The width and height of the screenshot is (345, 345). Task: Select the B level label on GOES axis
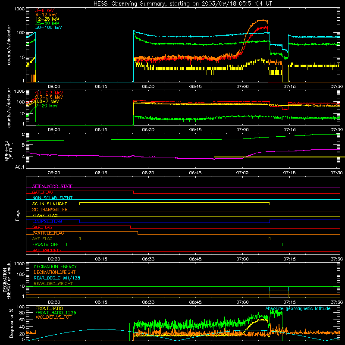point(23,145)
